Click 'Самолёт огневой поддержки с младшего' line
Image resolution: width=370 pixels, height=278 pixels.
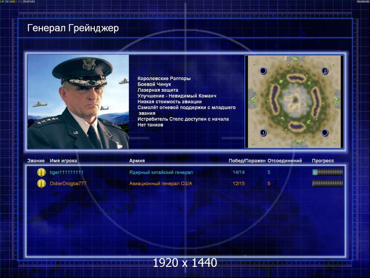[x=186, y=107]
